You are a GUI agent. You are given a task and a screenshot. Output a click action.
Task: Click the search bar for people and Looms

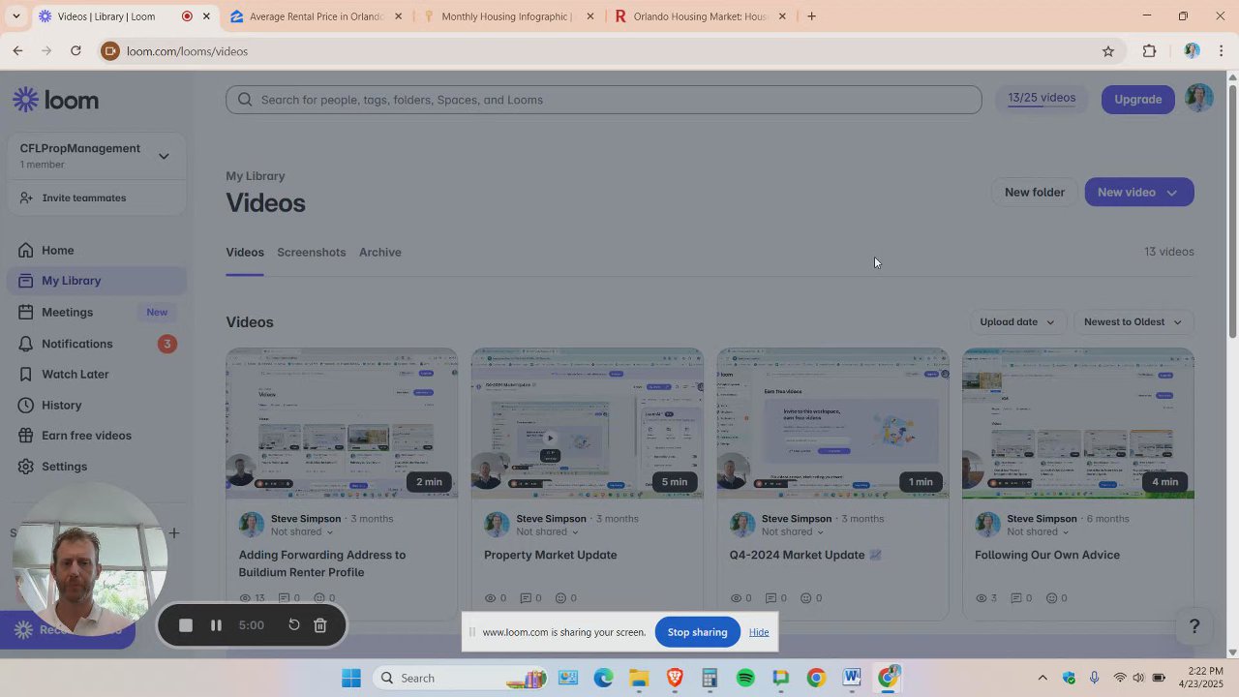pyautogui.click(x=604, y=100)
